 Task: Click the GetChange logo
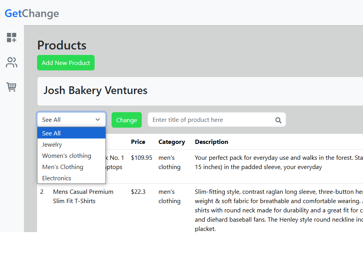[32, 13]
